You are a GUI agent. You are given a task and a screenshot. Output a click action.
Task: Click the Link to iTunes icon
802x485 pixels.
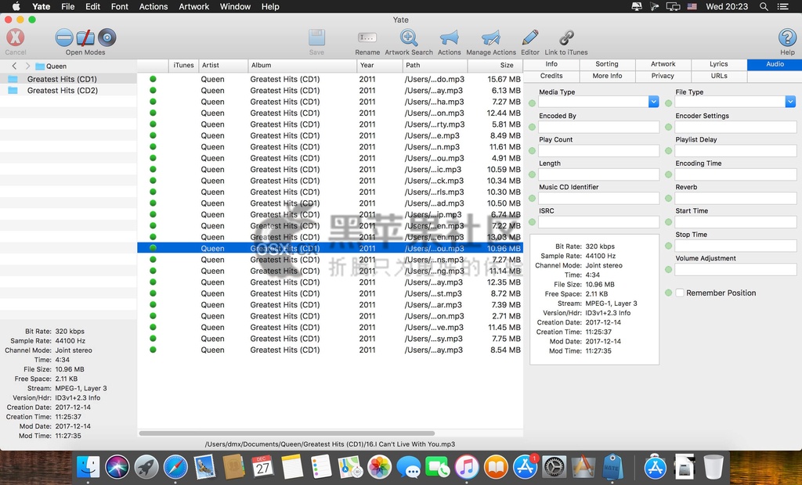click(x=566, y=38)
